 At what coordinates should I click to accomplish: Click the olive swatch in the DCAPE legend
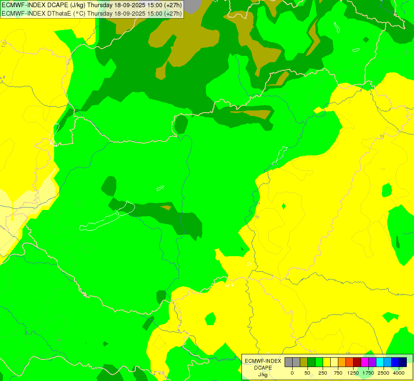coord(304,362)
